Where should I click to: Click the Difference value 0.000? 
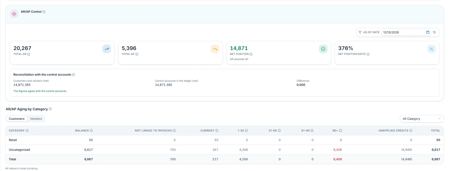301,85
